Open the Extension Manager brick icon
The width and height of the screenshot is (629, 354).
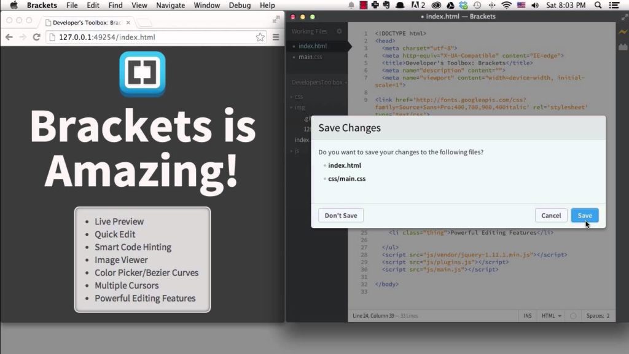click(x=623, y=47)
